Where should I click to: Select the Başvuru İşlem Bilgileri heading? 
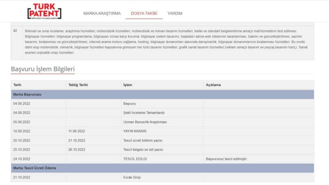tap(43, 69)
